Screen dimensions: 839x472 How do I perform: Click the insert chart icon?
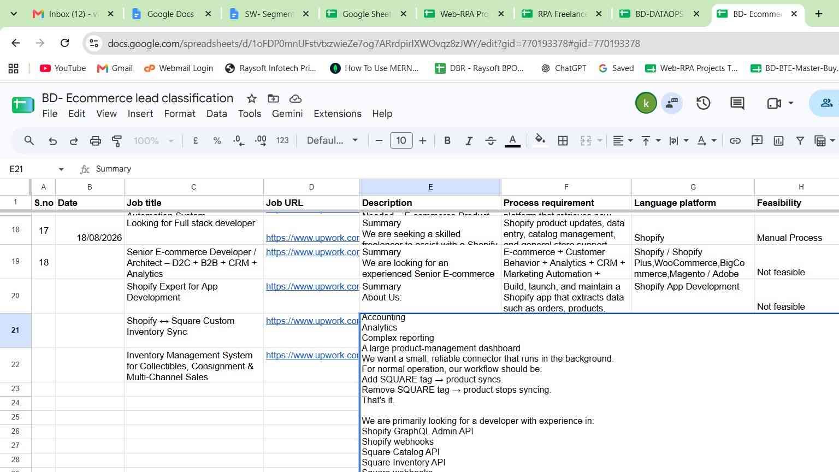click(x=778, y=141)
